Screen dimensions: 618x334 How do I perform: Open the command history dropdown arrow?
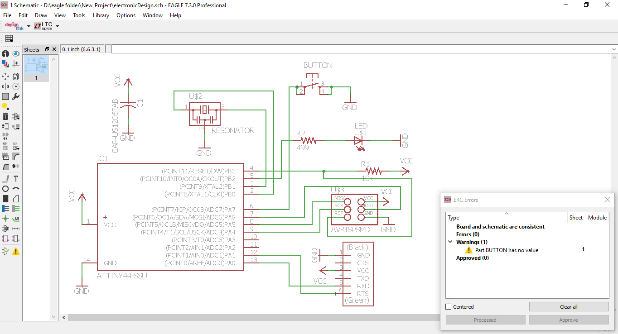tap(614, 49)
